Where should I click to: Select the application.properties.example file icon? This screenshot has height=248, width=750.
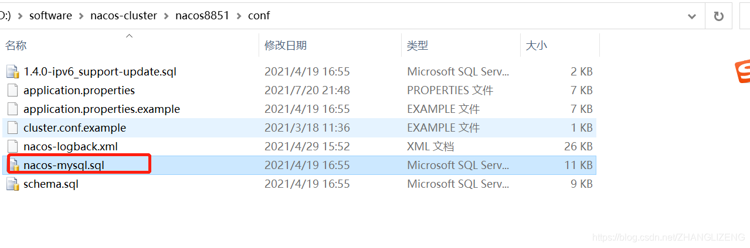13,109
